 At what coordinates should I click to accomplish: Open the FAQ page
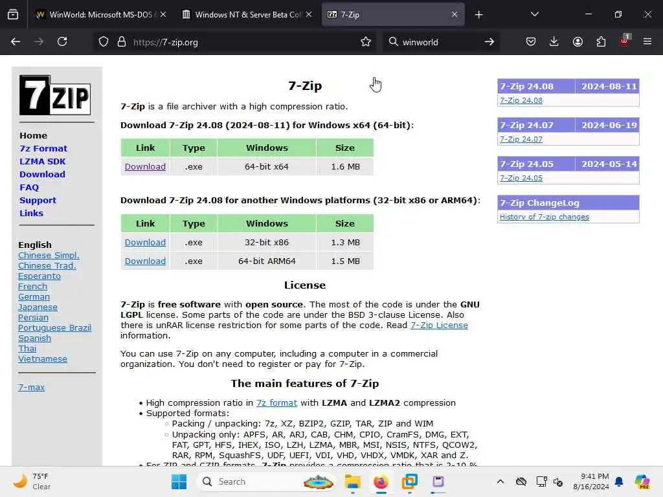[x=28, y=188]
